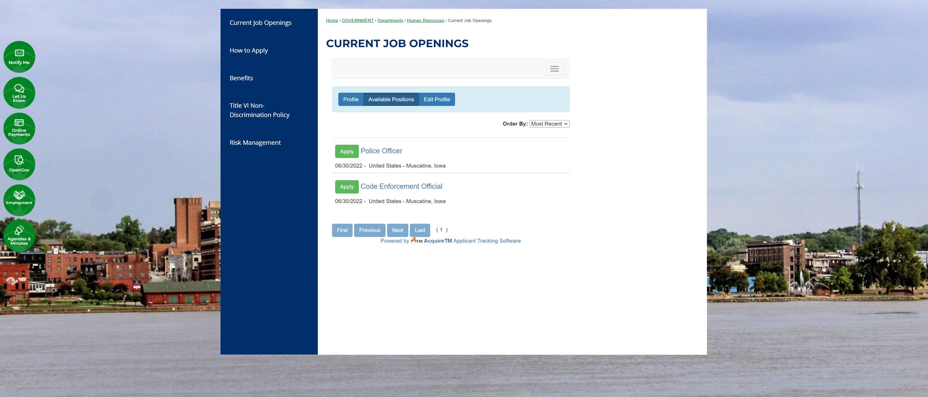Navigate to Human Resources breadcrumb link
928x397 pixels.
click(425, 21)
